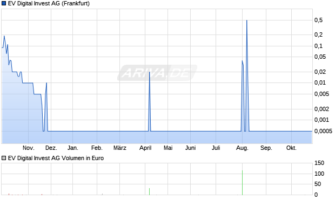Click the chart title 'EV Digital Invest AG (Frankfurt)'
Screen dimensions: 335x200
pos(49,3)
